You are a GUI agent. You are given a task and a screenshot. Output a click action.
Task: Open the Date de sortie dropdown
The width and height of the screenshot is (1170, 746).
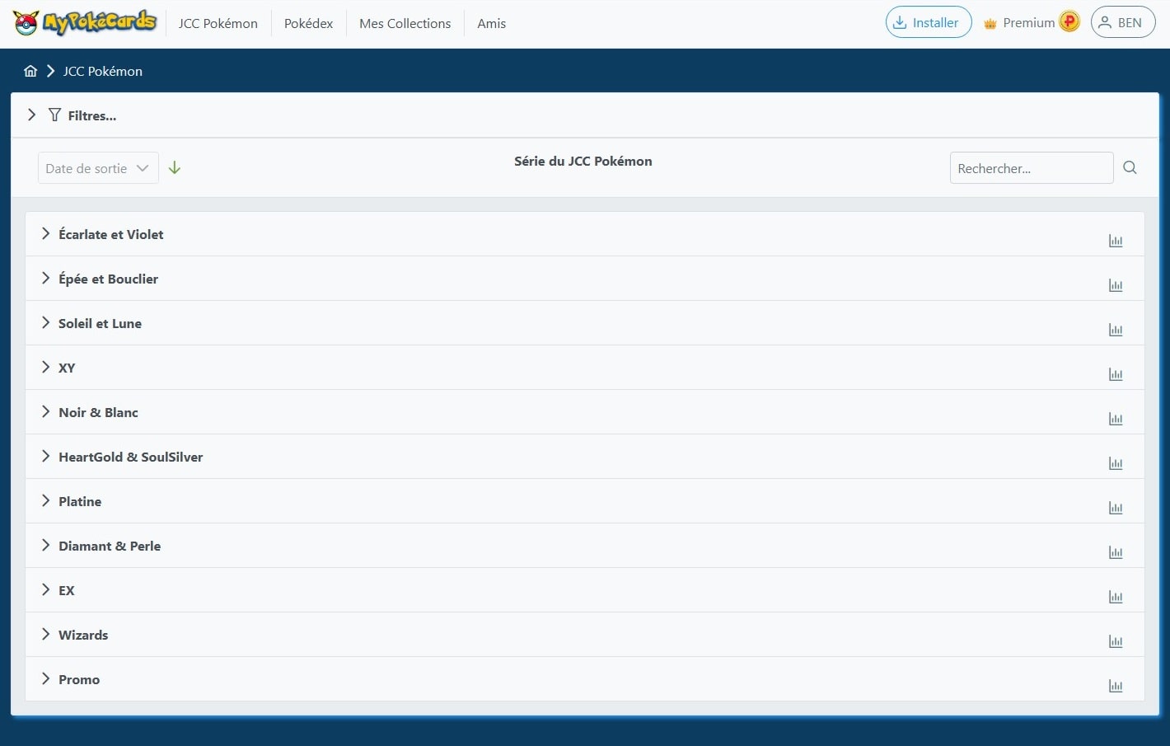point(98,168)
